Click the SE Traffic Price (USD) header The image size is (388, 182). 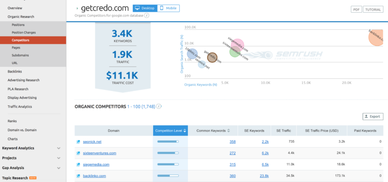[x=322, y=131]
